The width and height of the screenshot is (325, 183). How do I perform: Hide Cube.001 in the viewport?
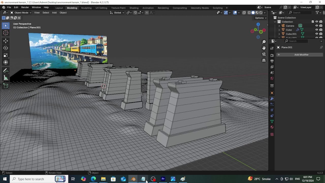[x=317, y=34]
